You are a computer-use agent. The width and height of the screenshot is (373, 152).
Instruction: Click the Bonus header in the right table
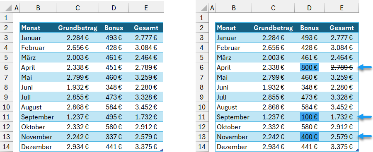(309, 28)
